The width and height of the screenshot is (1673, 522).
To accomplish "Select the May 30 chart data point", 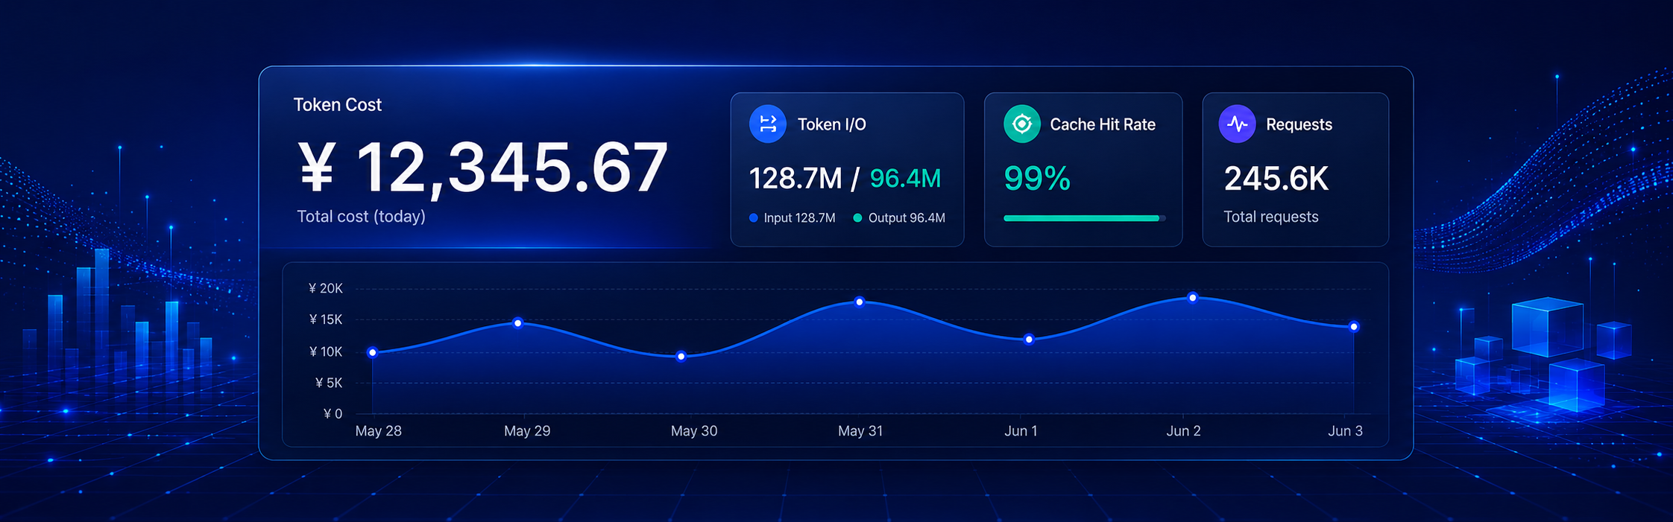I will (x=681, y=357).
